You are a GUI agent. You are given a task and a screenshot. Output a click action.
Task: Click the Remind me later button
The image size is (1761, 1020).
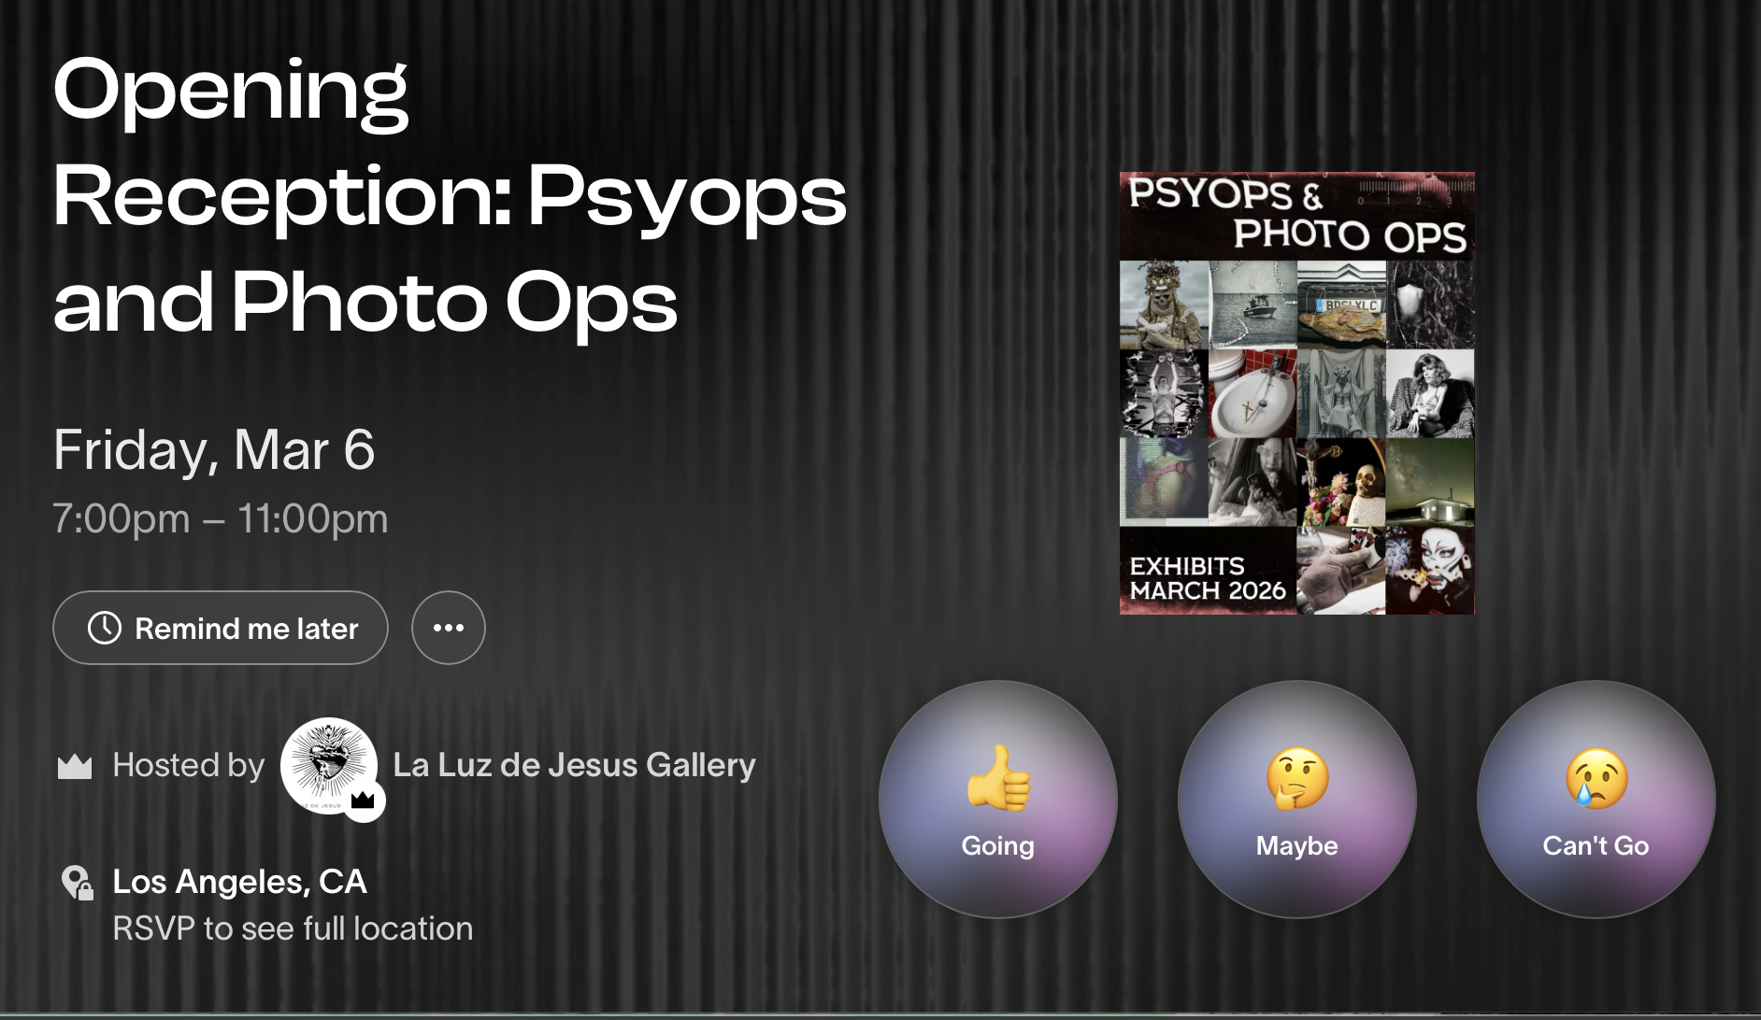tap(221, 628)
